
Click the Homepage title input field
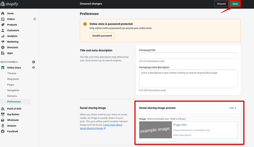click(x=188, y=56)
